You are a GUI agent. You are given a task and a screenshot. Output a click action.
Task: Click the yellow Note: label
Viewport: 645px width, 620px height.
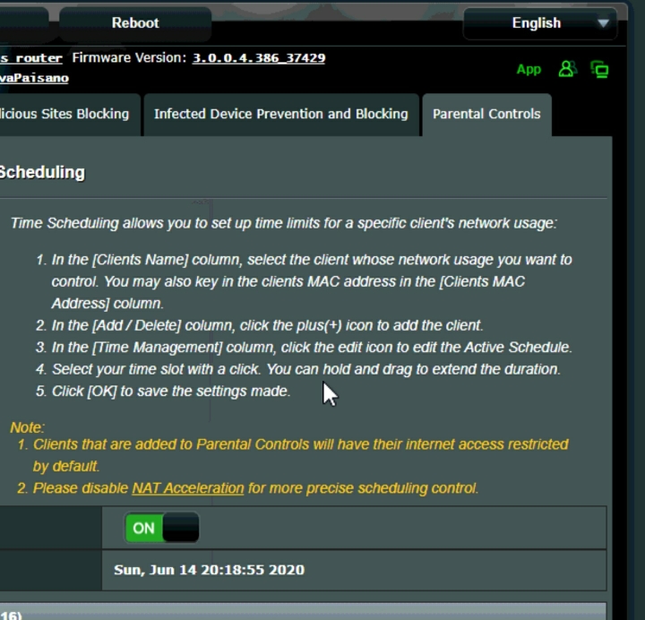click(27, 427)
